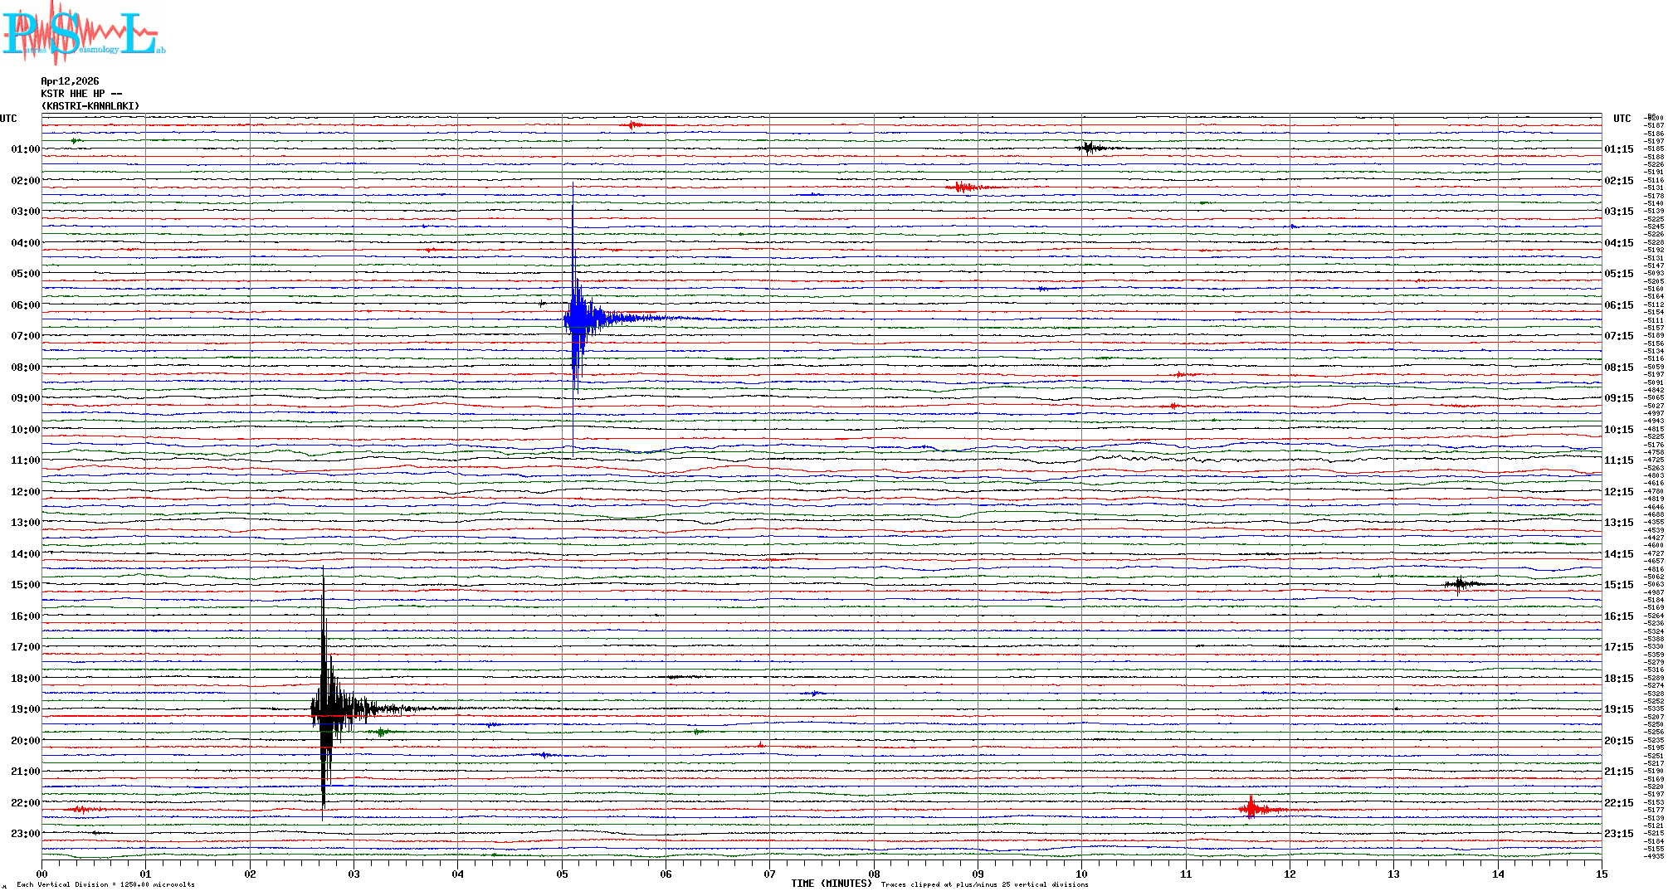Click the 19:00 hour label on left axis
Screen dimensions: 1668x896
click(25, 709)
